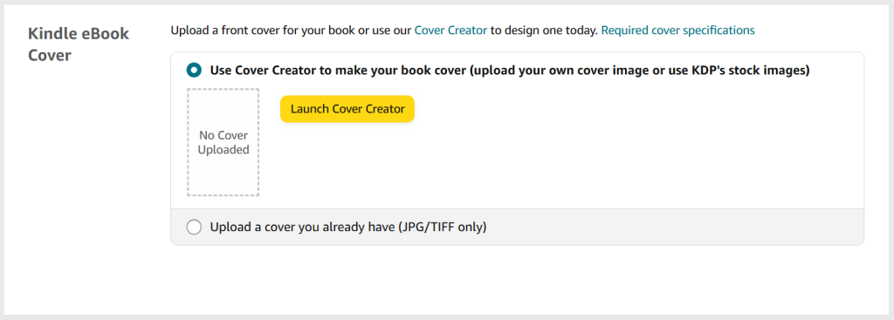This screenshot has height=320, width=894.
Task: Click the No Cover Uploaded placeholder
Action: coord(223,142)
